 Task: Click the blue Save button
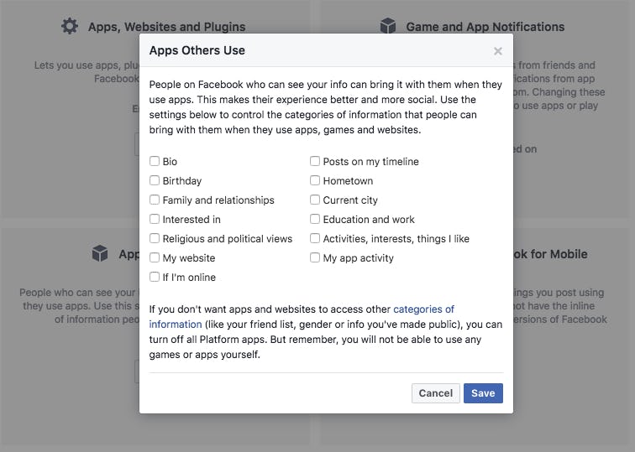pyautogui.click(x=483, y=393)
